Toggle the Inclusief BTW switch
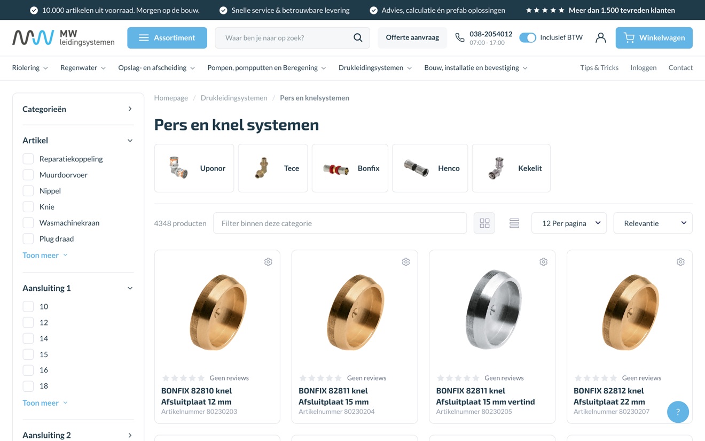705x441 pixels. 528,37
